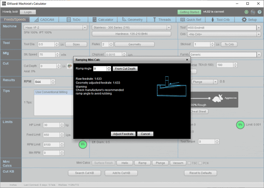This screenshot has height=188, width=264.
Task: Open the Generic family dropdown
Action: tap(259, 55)
